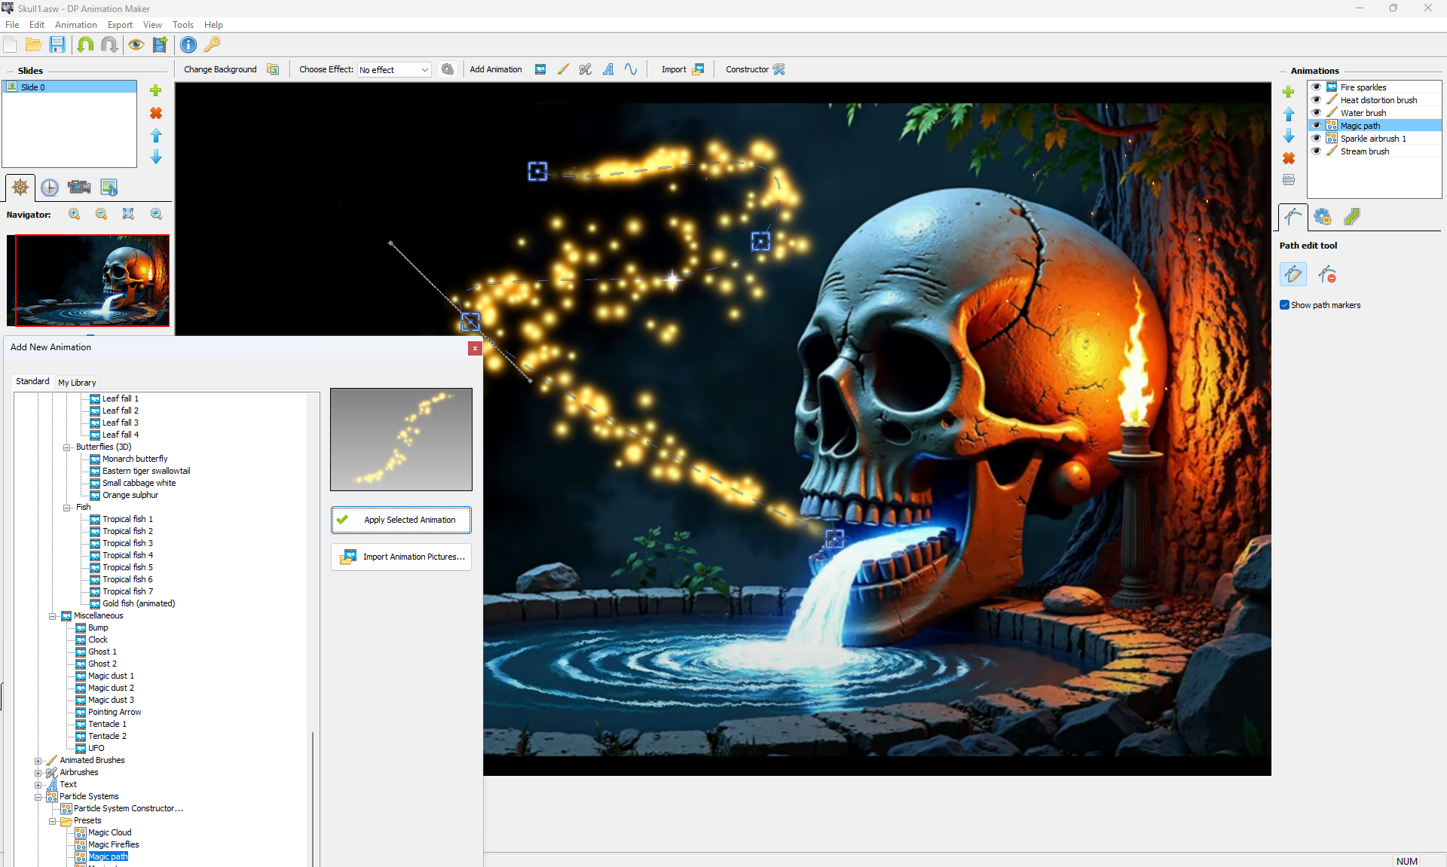Collapse the Miscellaneous tree node
Screen dimensions: 1447x867
53,616
